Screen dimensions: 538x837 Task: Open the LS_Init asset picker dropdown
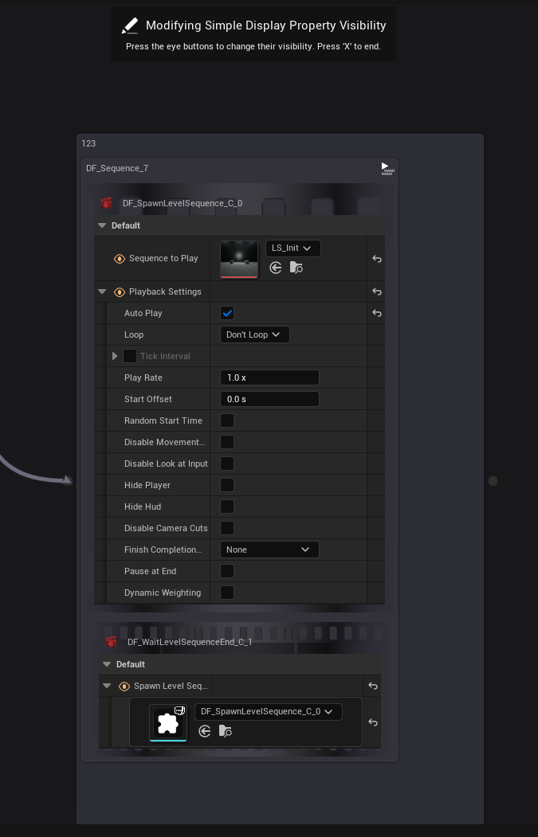click(x=293, y=248)
